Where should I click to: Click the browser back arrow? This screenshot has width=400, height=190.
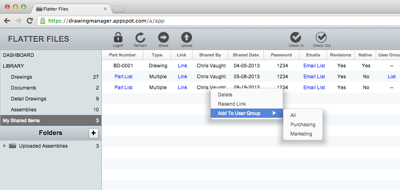pos(7,21)
